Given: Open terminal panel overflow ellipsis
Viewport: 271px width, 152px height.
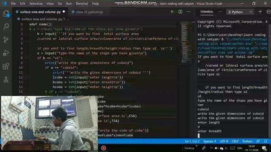Looking at the screenshot, I should pyautogui.click(x=220, y=12).
